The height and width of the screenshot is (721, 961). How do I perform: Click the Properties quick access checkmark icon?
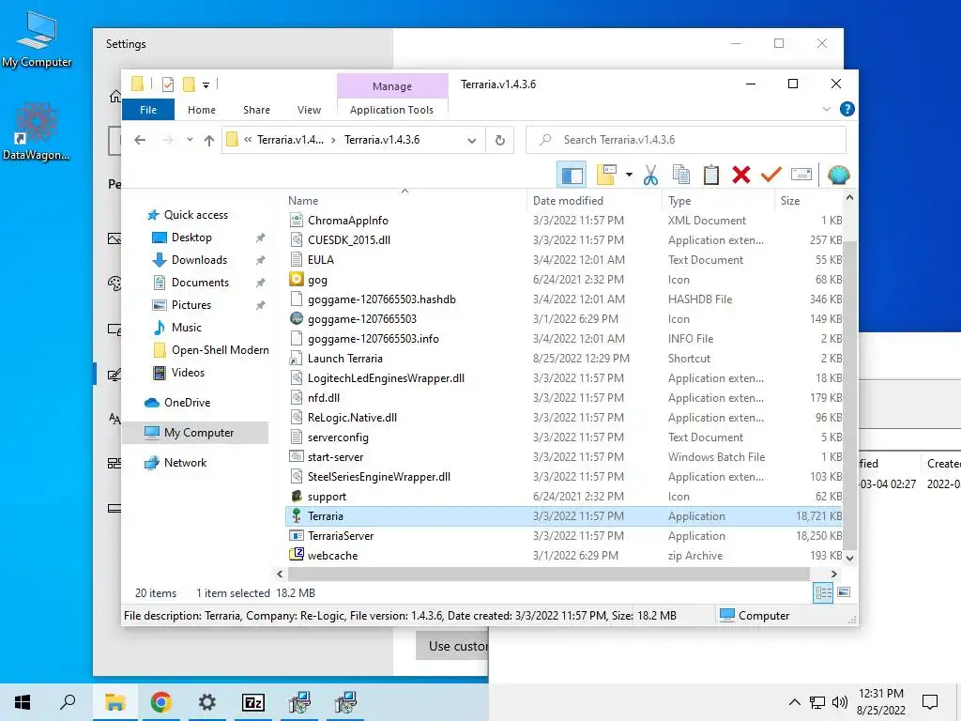pyautogui.click(x=167, y=84)
